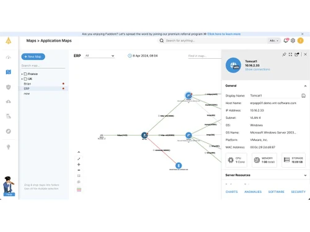
Task: Click the map lock icon
Action: tap(79, 182)
